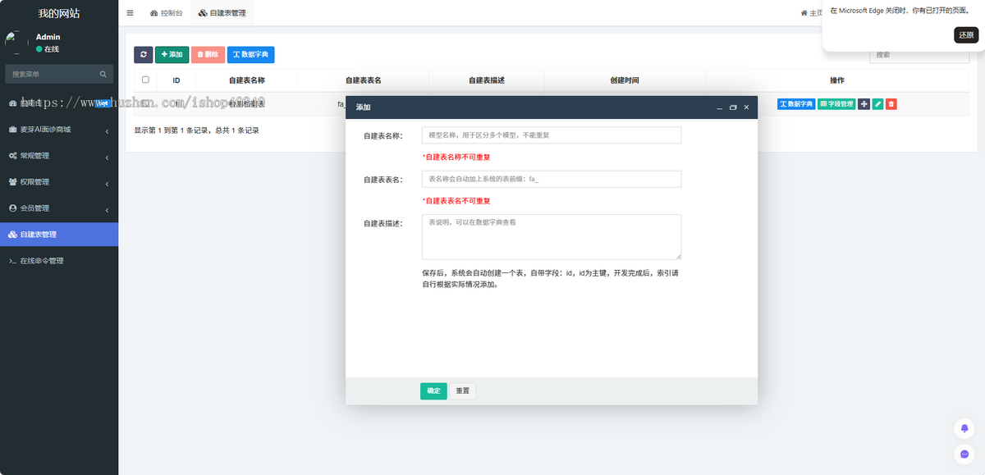
Task: Click the red trash delete icon in row
Action: [x=891, y=104]
